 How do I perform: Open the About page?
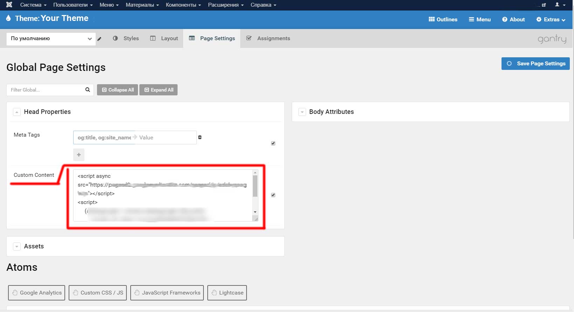(x=513, y=20)
